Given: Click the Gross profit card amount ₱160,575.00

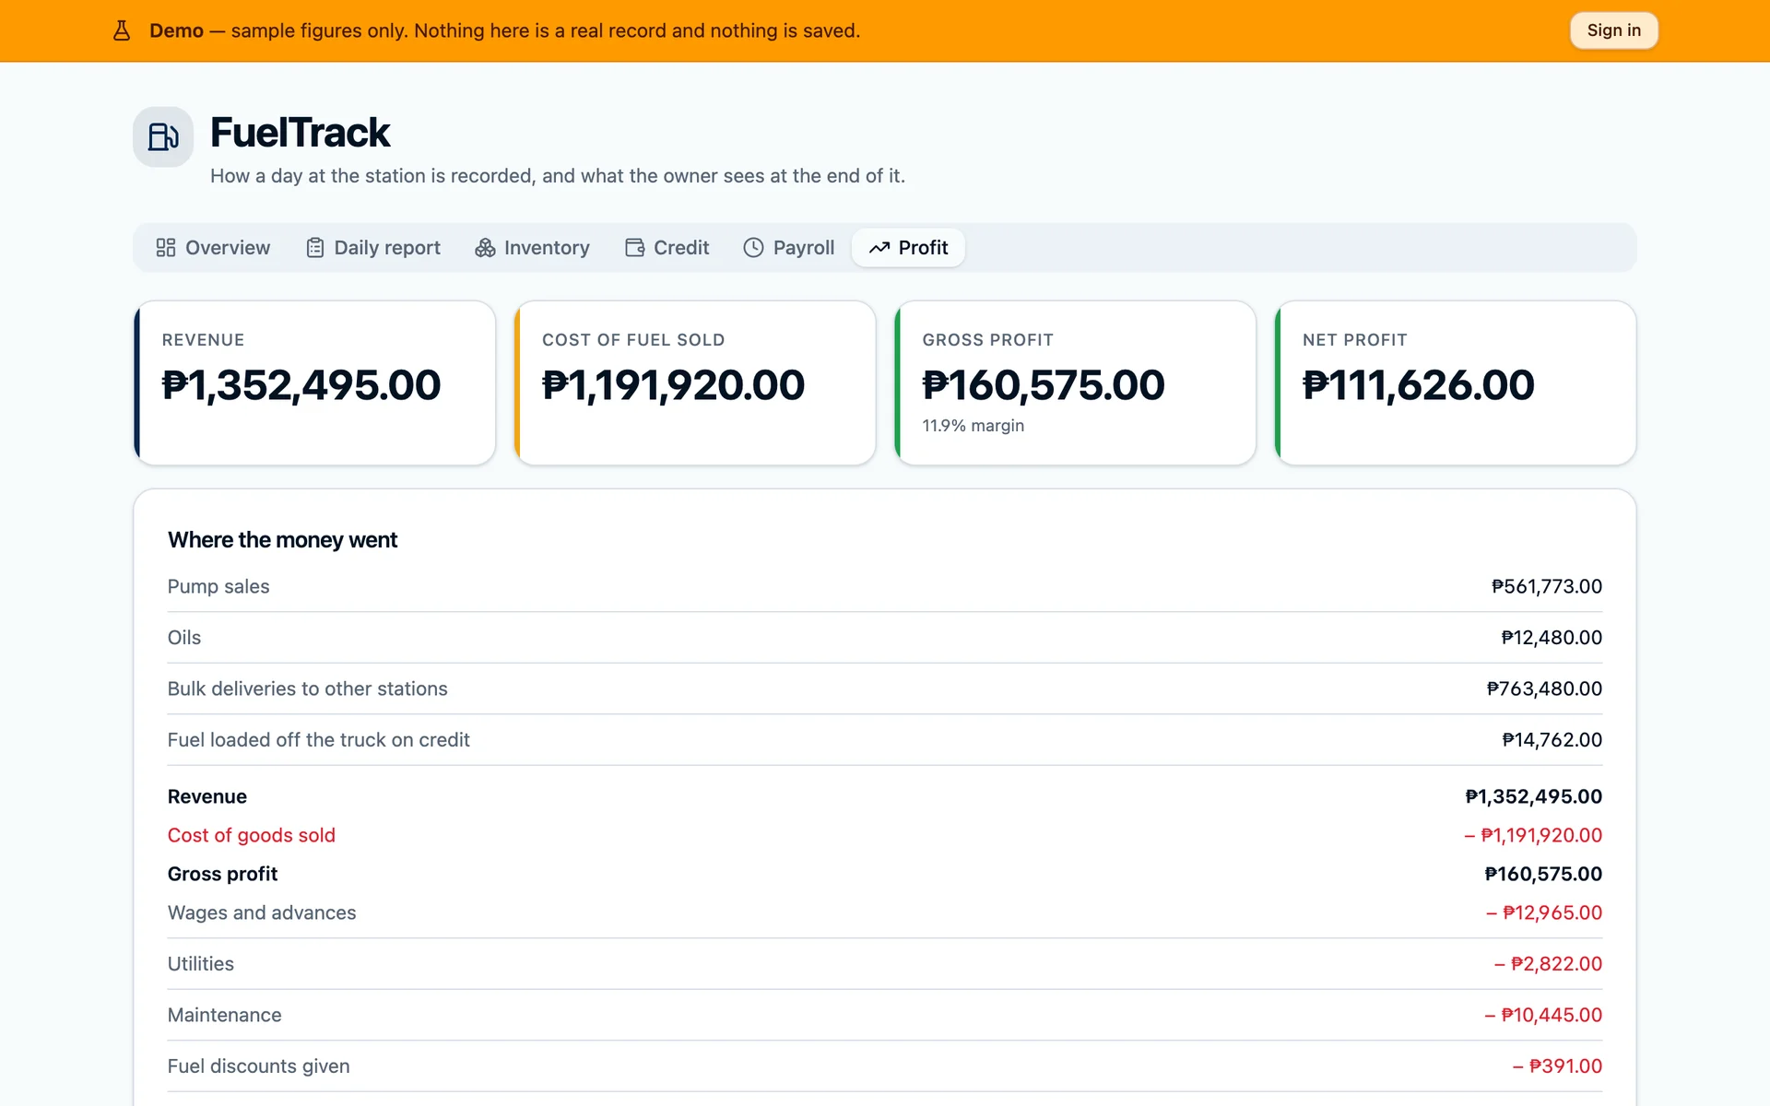Looking at the screenshot, I should 1044,385.
